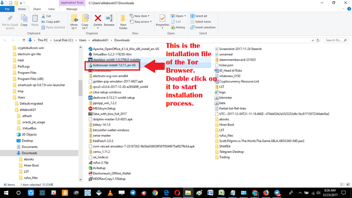Open Google Chrome from taskbar

pyautogui.click(x=155, y=193)
